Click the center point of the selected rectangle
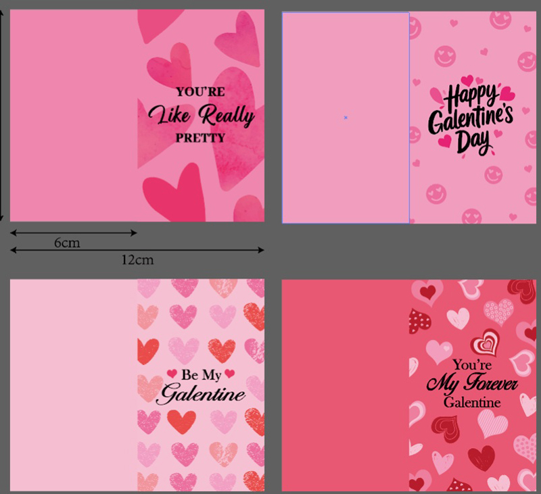 pos(346,118)
